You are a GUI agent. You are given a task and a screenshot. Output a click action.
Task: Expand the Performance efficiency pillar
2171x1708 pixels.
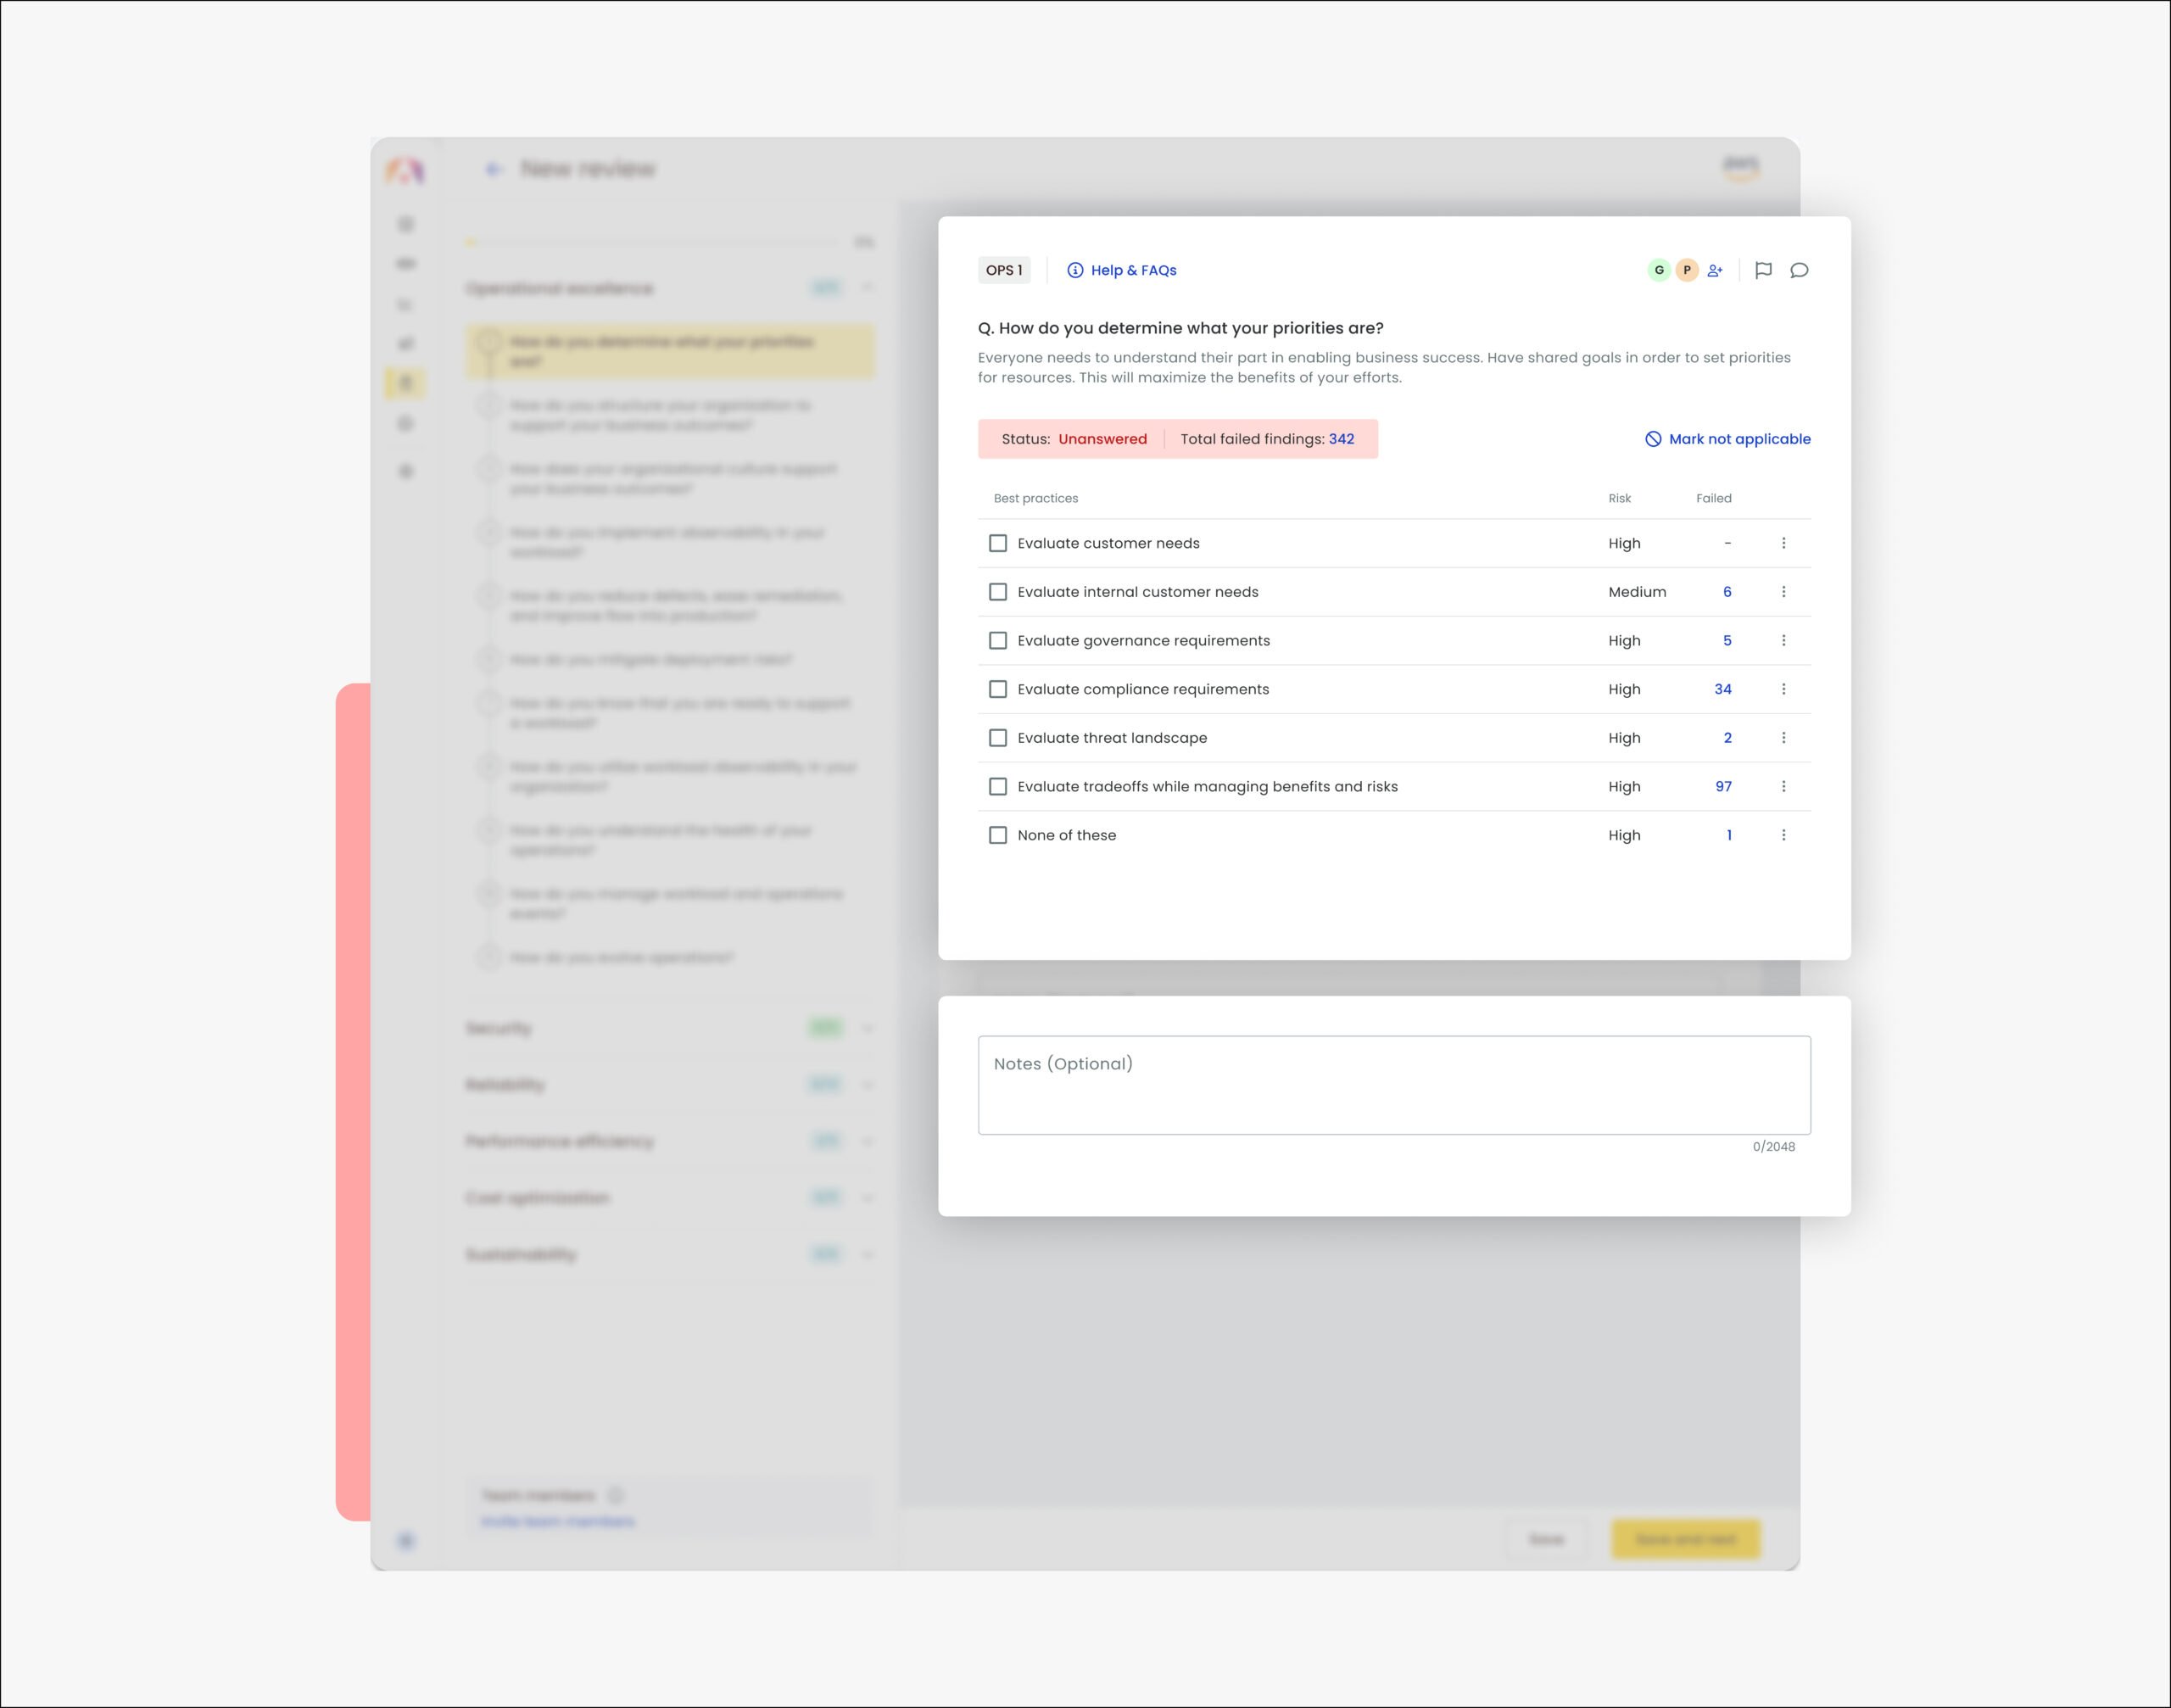coord(867,1141)
